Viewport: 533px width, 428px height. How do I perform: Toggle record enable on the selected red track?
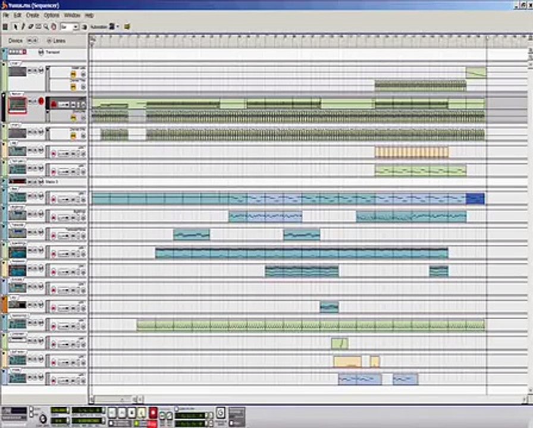pyautogui.click(x=41, y=101)
